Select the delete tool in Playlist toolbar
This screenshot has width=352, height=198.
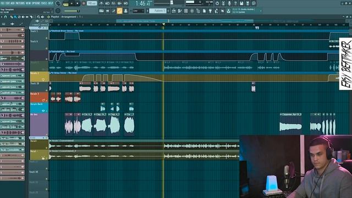pos(19,17)
